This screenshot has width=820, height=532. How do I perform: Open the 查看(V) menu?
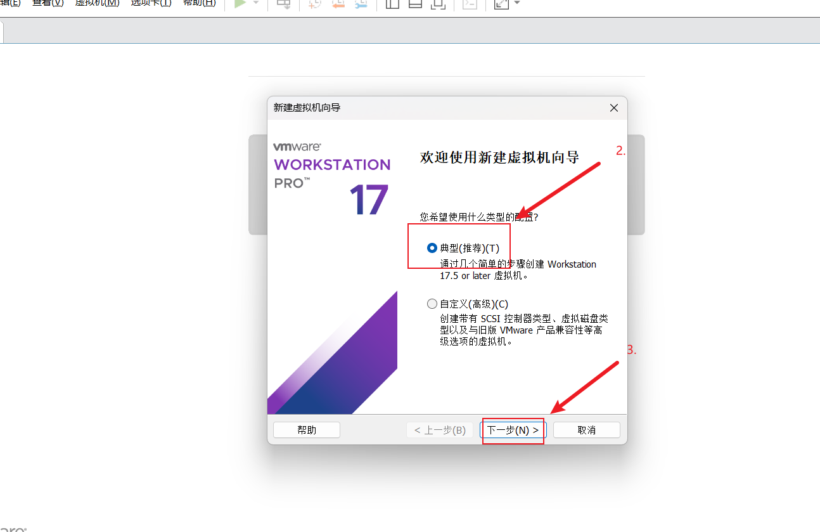pos(48,3)
